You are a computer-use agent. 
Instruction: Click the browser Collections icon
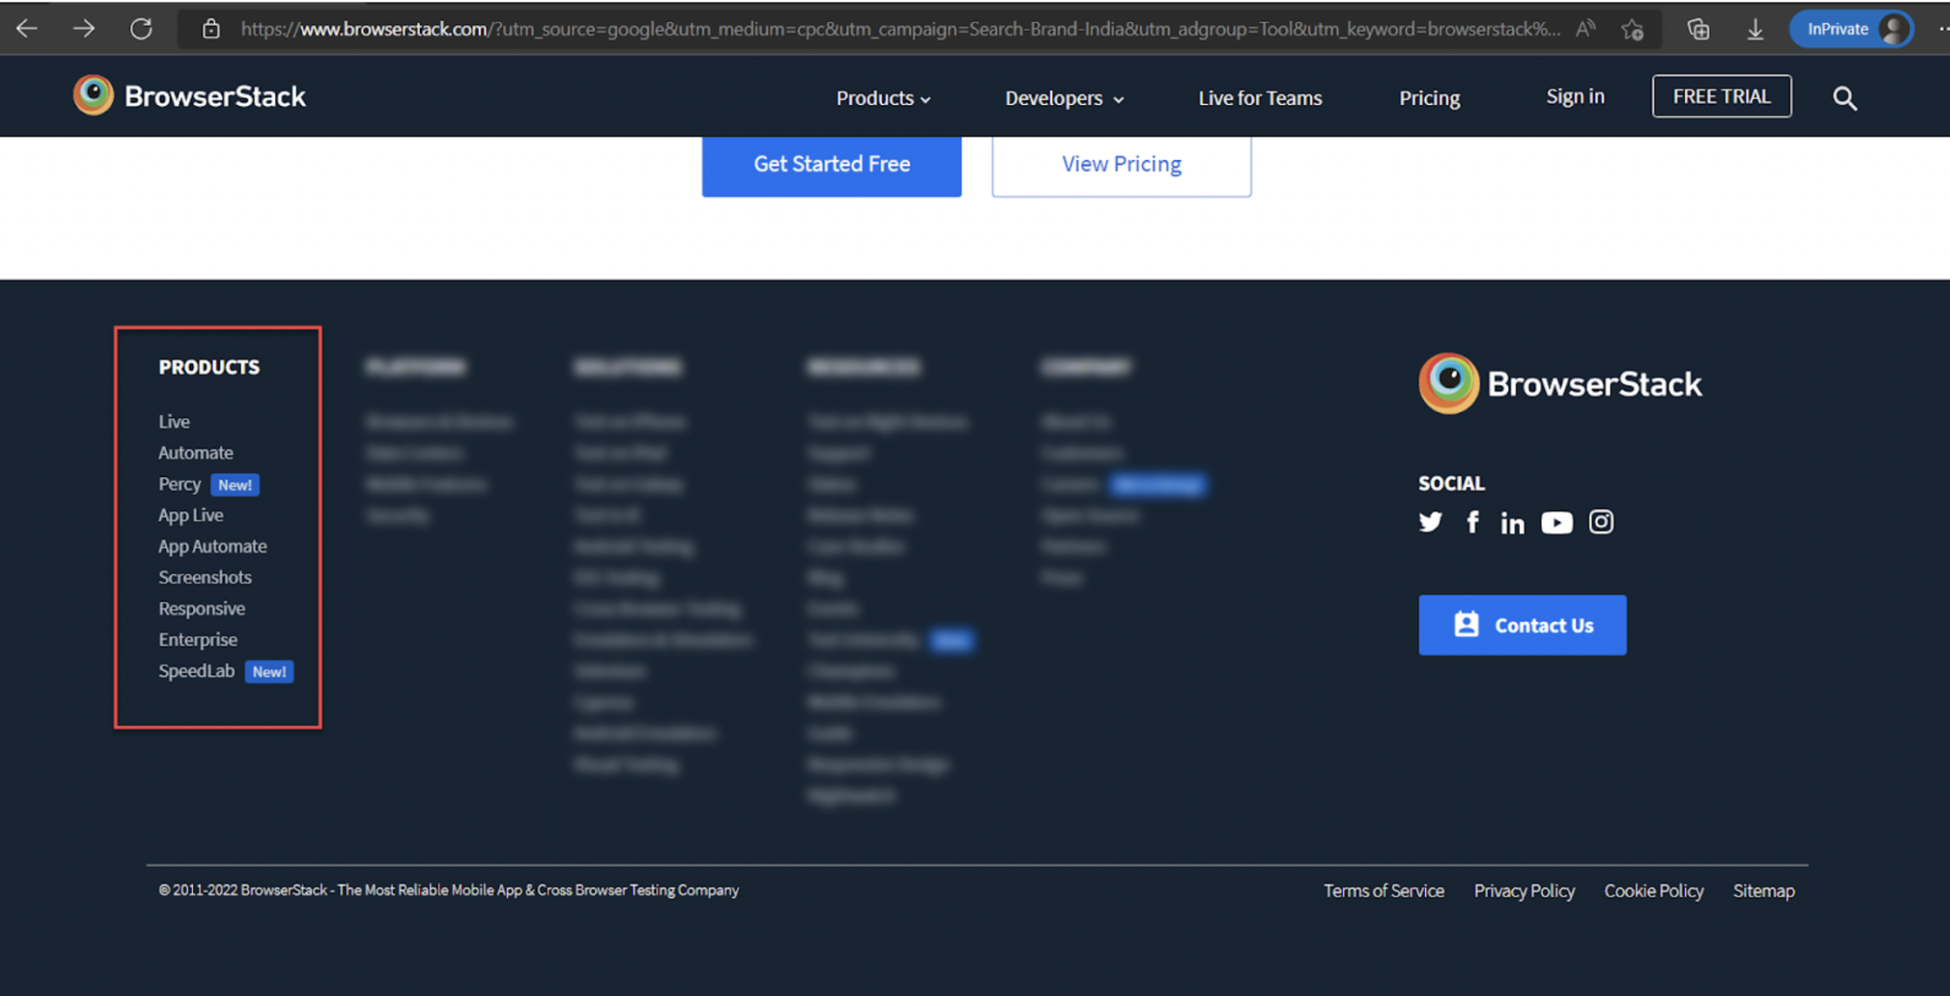[x=1698, y=28]
